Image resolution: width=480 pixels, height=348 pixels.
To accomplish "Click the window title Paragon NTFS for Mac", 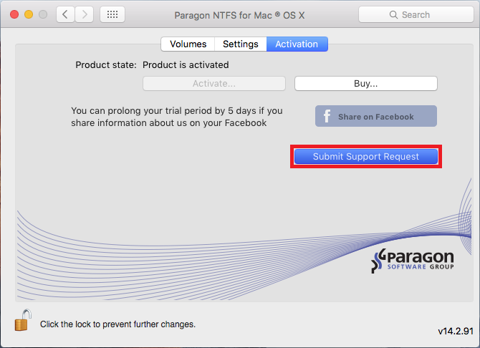I will pos(239,15).
